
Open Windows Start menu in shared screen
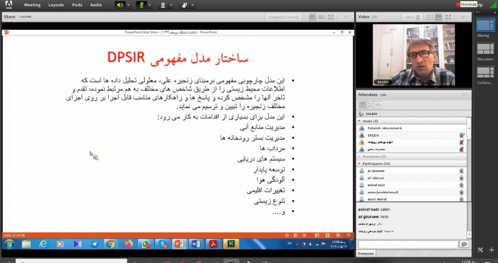[x=9, y=244]
